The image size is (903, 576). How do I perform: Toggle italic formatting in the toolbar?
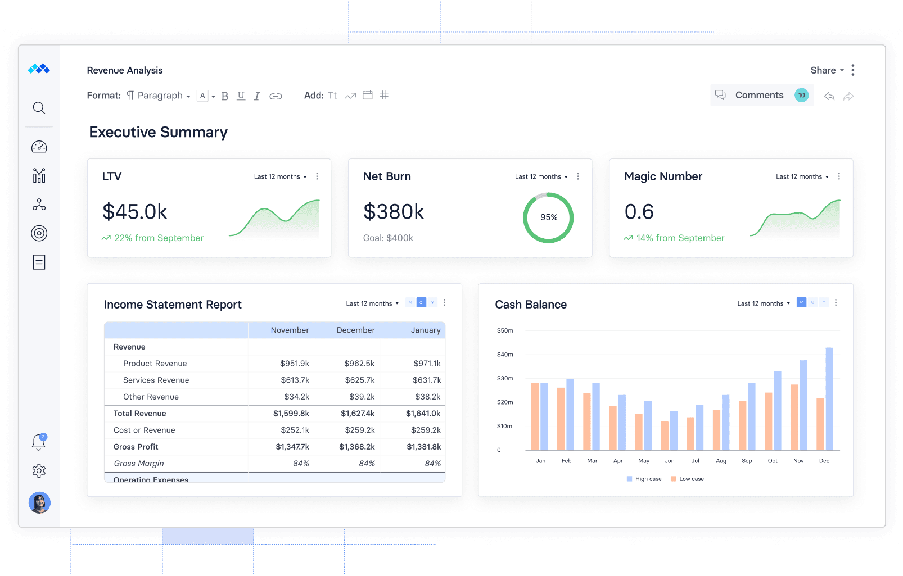[x=257, y=96]
